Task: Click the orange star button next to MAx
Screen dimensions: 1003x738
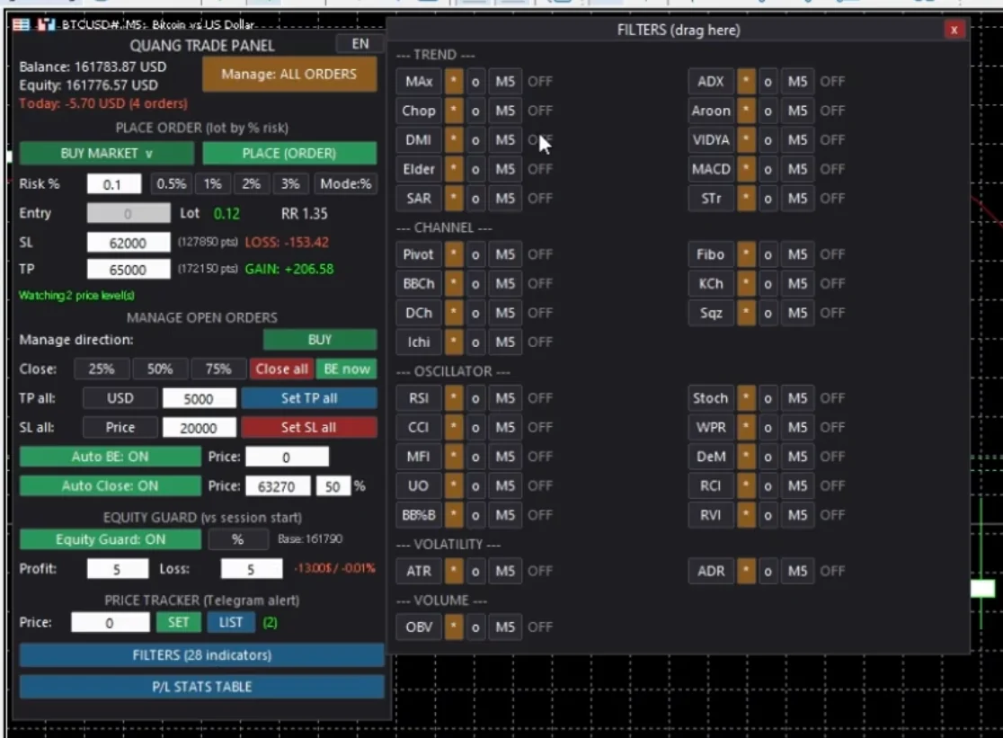Action: pyautogui.click(x=454, y=81)
